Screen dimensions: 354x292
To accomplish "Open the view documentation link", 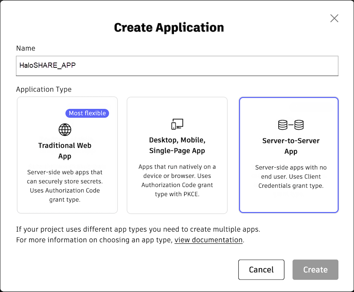I will click(x=208, y=240).
